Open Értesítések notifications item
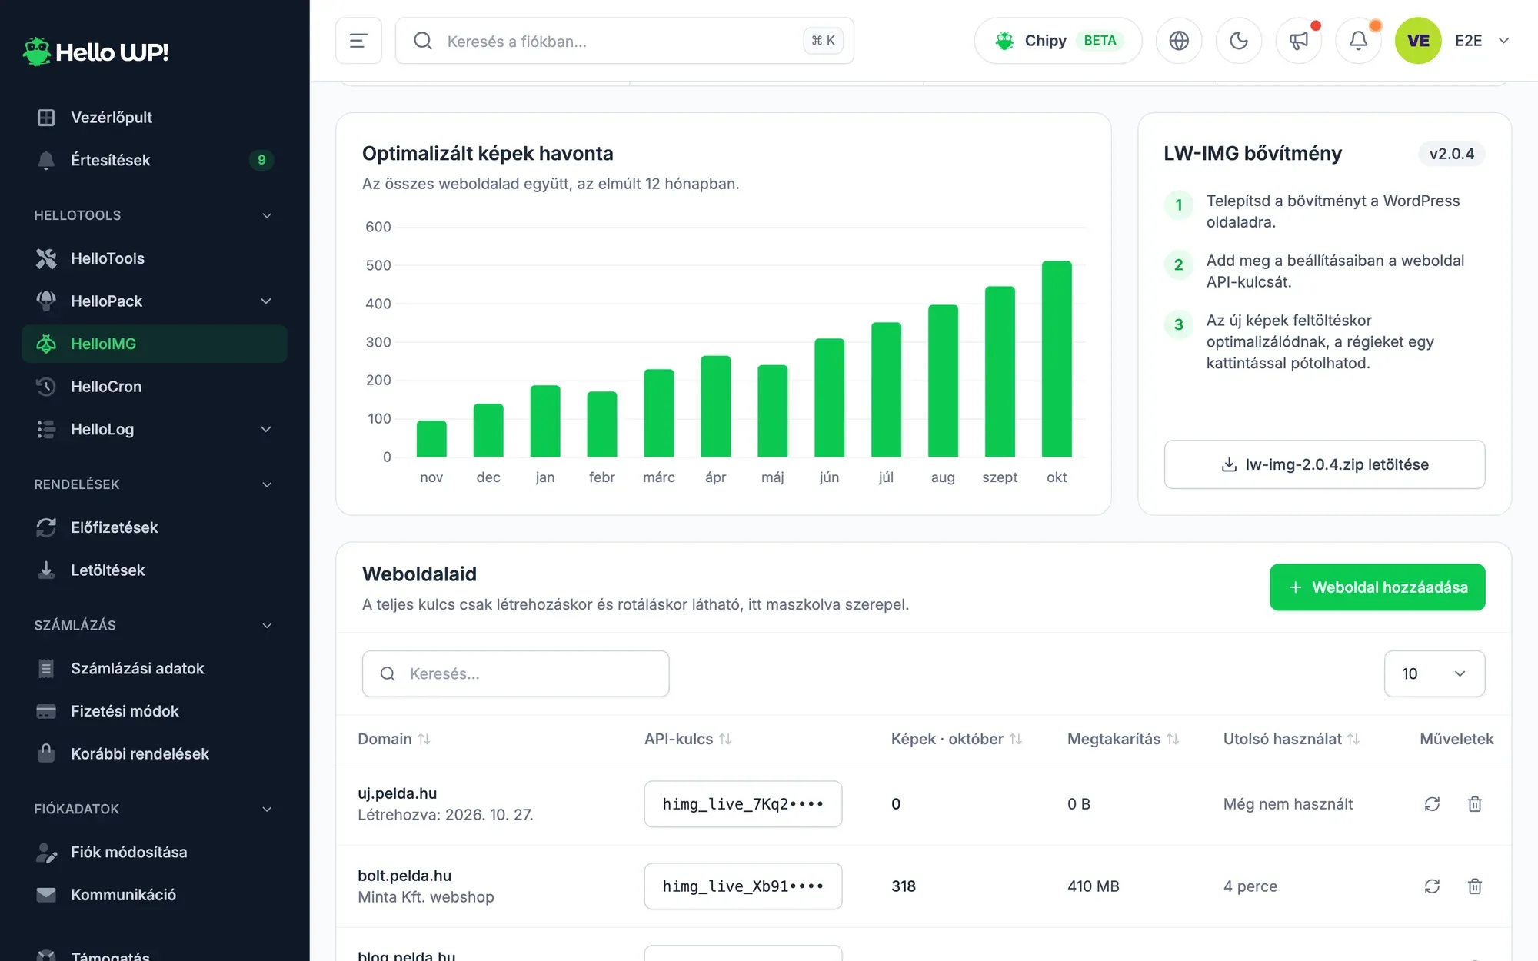 pyautogui.click(x=154, y=160)
